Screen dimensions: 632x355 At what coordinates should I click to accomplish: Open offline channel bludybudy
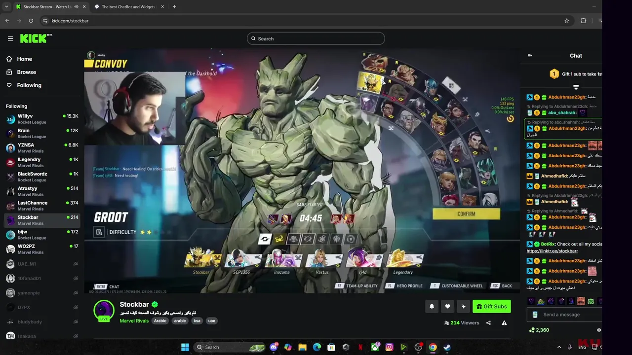42,321
